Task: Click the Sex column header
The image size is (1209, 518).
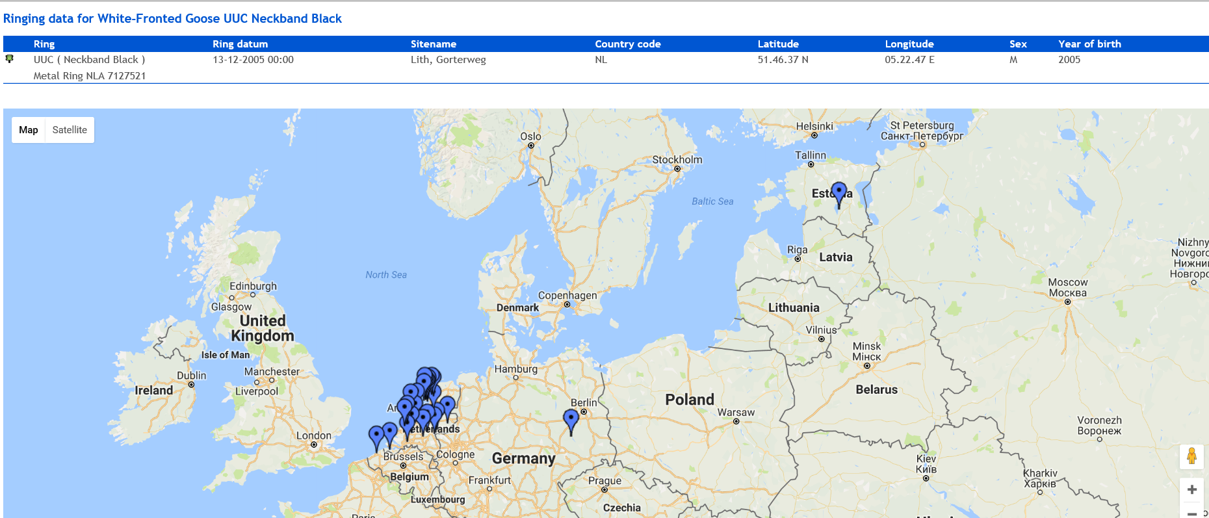Action: click(x=1018, y=44)
